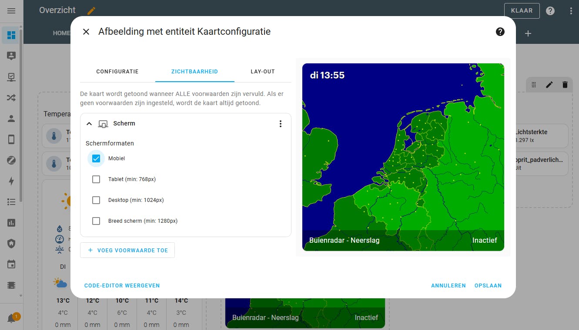Click the single person icon in sidebar

click(11, 119)
